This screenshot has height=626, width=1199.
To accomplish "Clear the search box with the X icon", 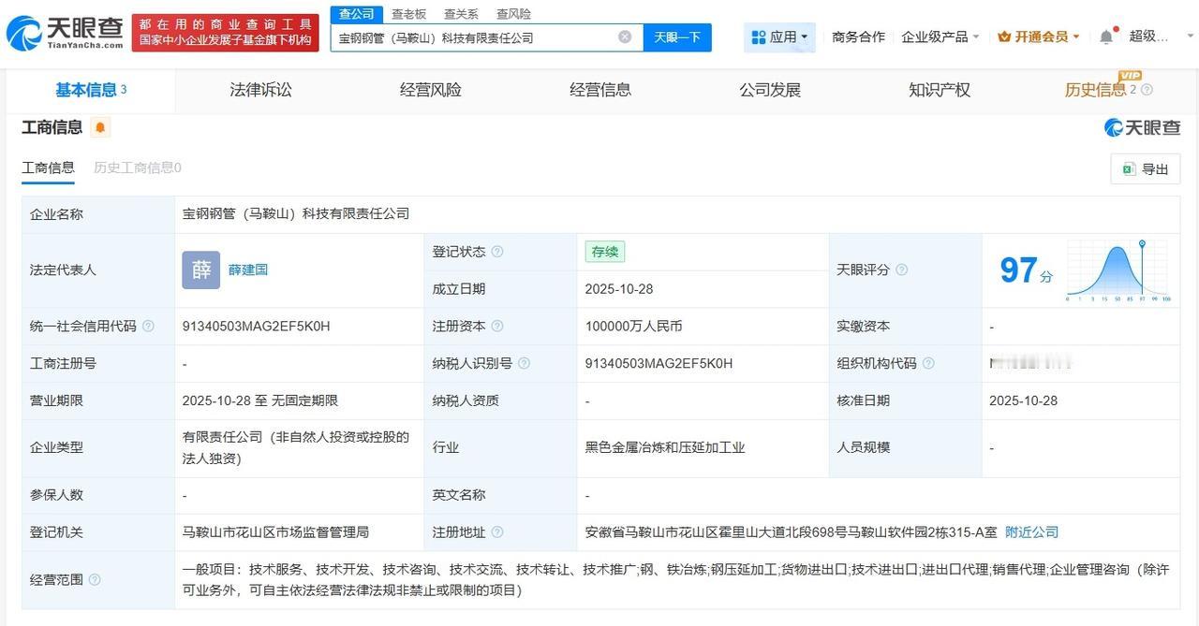I will pos(625,37).
